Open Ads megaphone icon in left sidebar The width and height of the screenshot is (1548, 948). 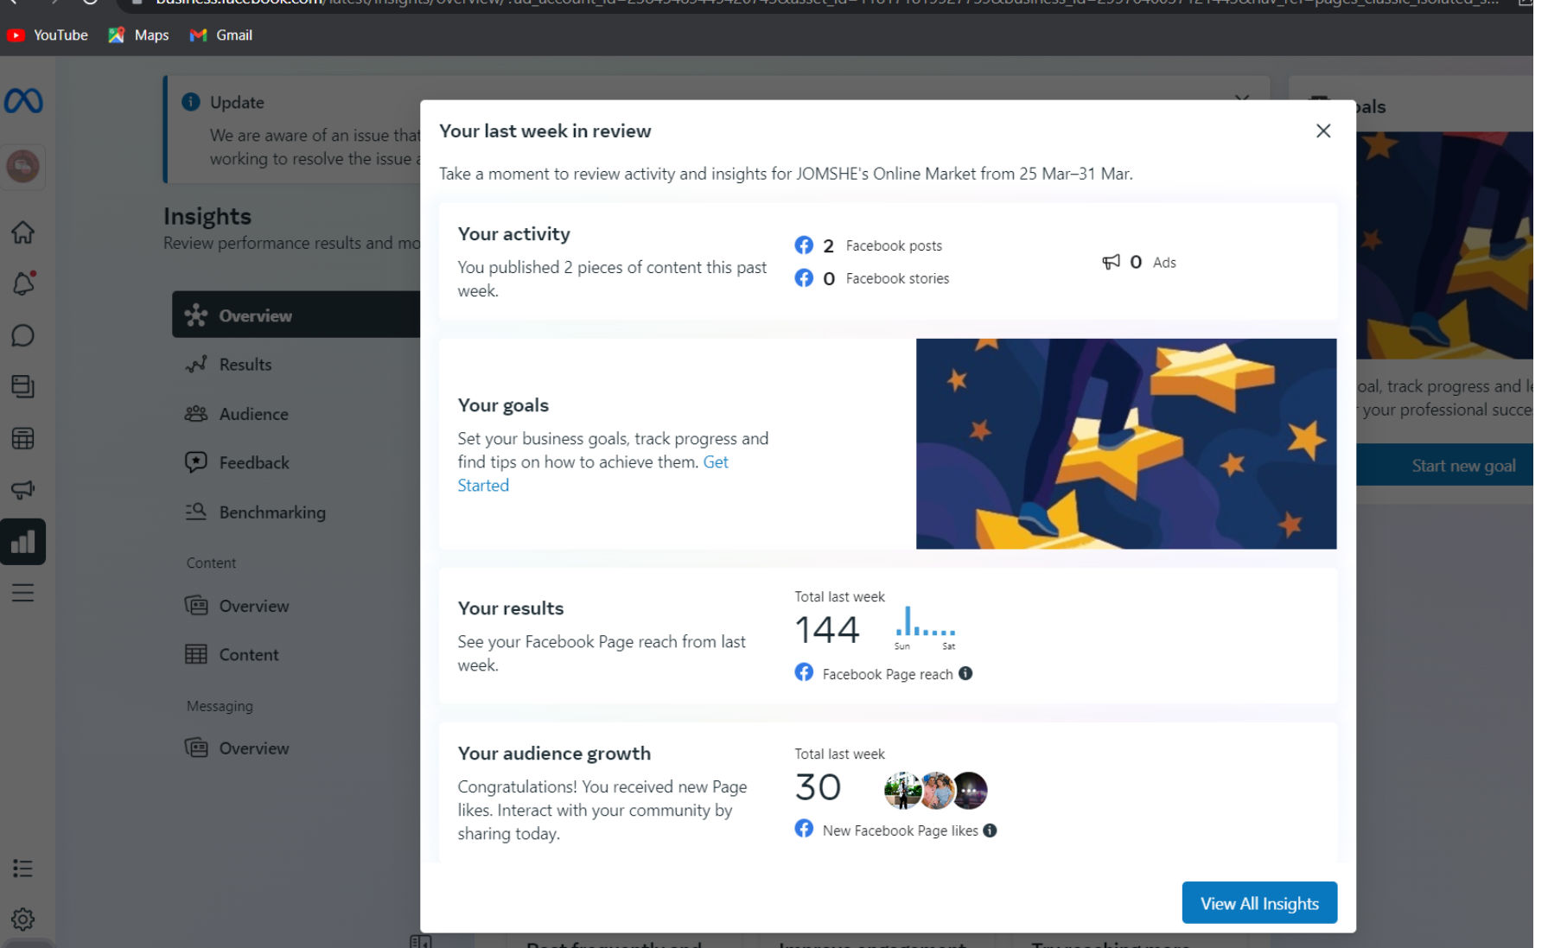pyautogui.click(x=23, y=490)
